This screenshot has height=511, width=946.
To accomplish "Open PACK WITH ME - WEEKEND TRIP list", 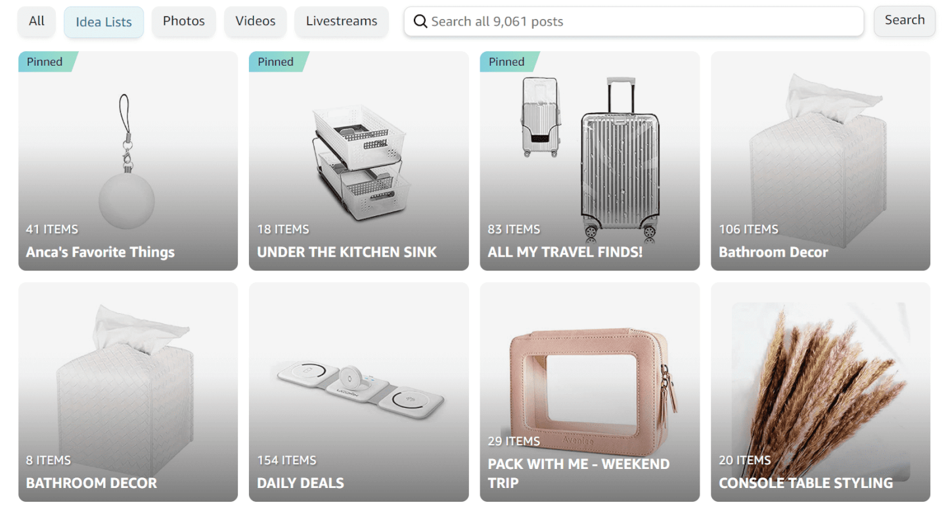I will [x=590, y=392].
